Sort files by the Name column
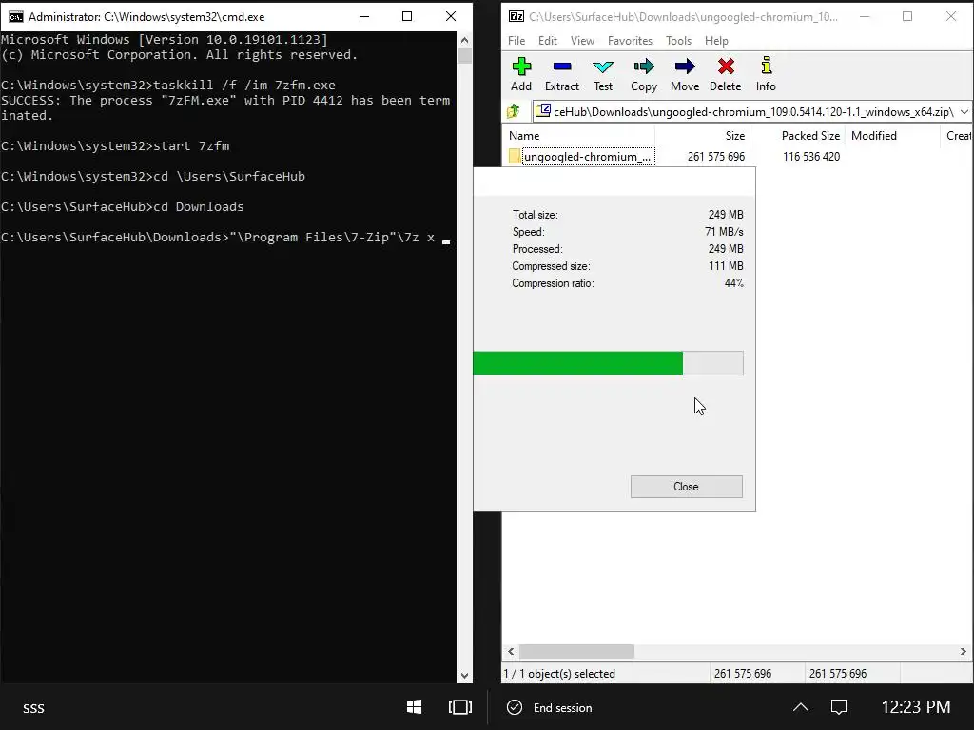Image resolution: width=974 pixels, height=730 pixels. (577, 135)
